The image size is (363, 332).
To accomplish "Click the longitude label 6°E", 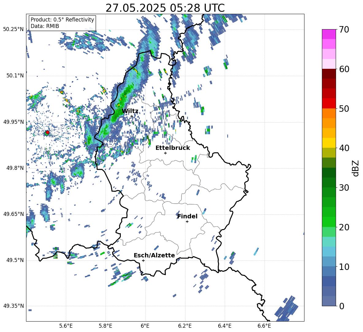I will pos(145,326).
